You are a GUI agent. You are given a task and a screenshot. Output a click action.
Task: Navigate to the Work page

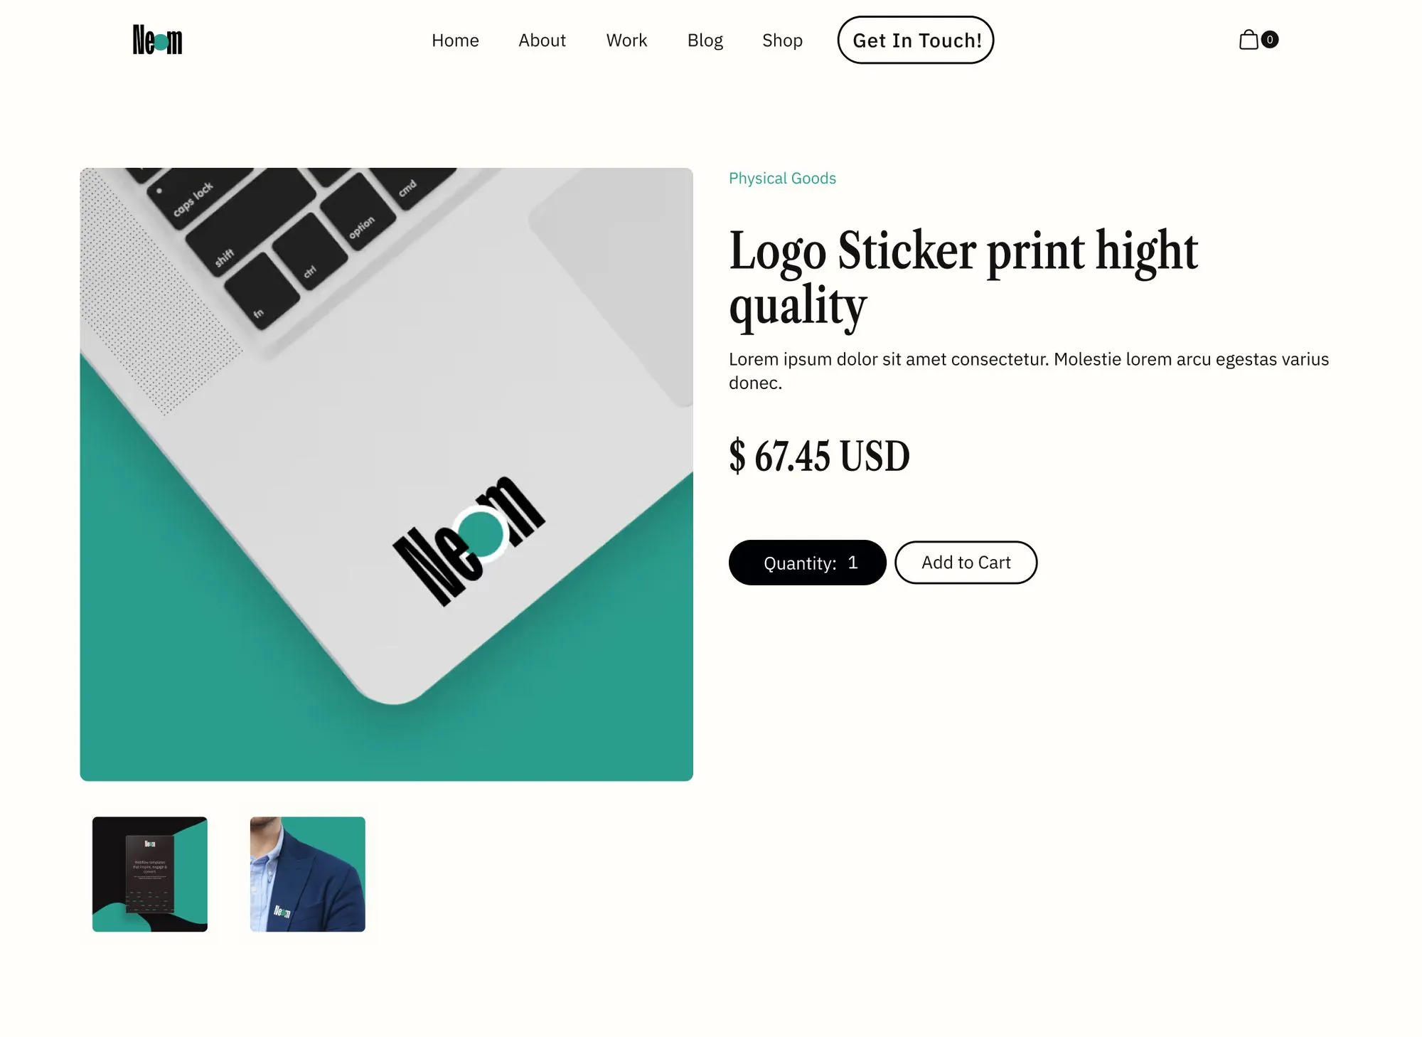pyautogui.click(x=626, y=41)
